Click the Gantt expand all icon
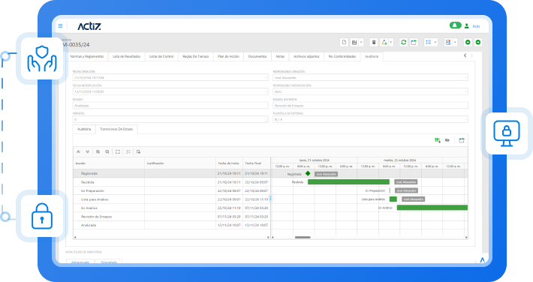The height and width of the screenshot is (282, 533). click(x=87, y=151)
